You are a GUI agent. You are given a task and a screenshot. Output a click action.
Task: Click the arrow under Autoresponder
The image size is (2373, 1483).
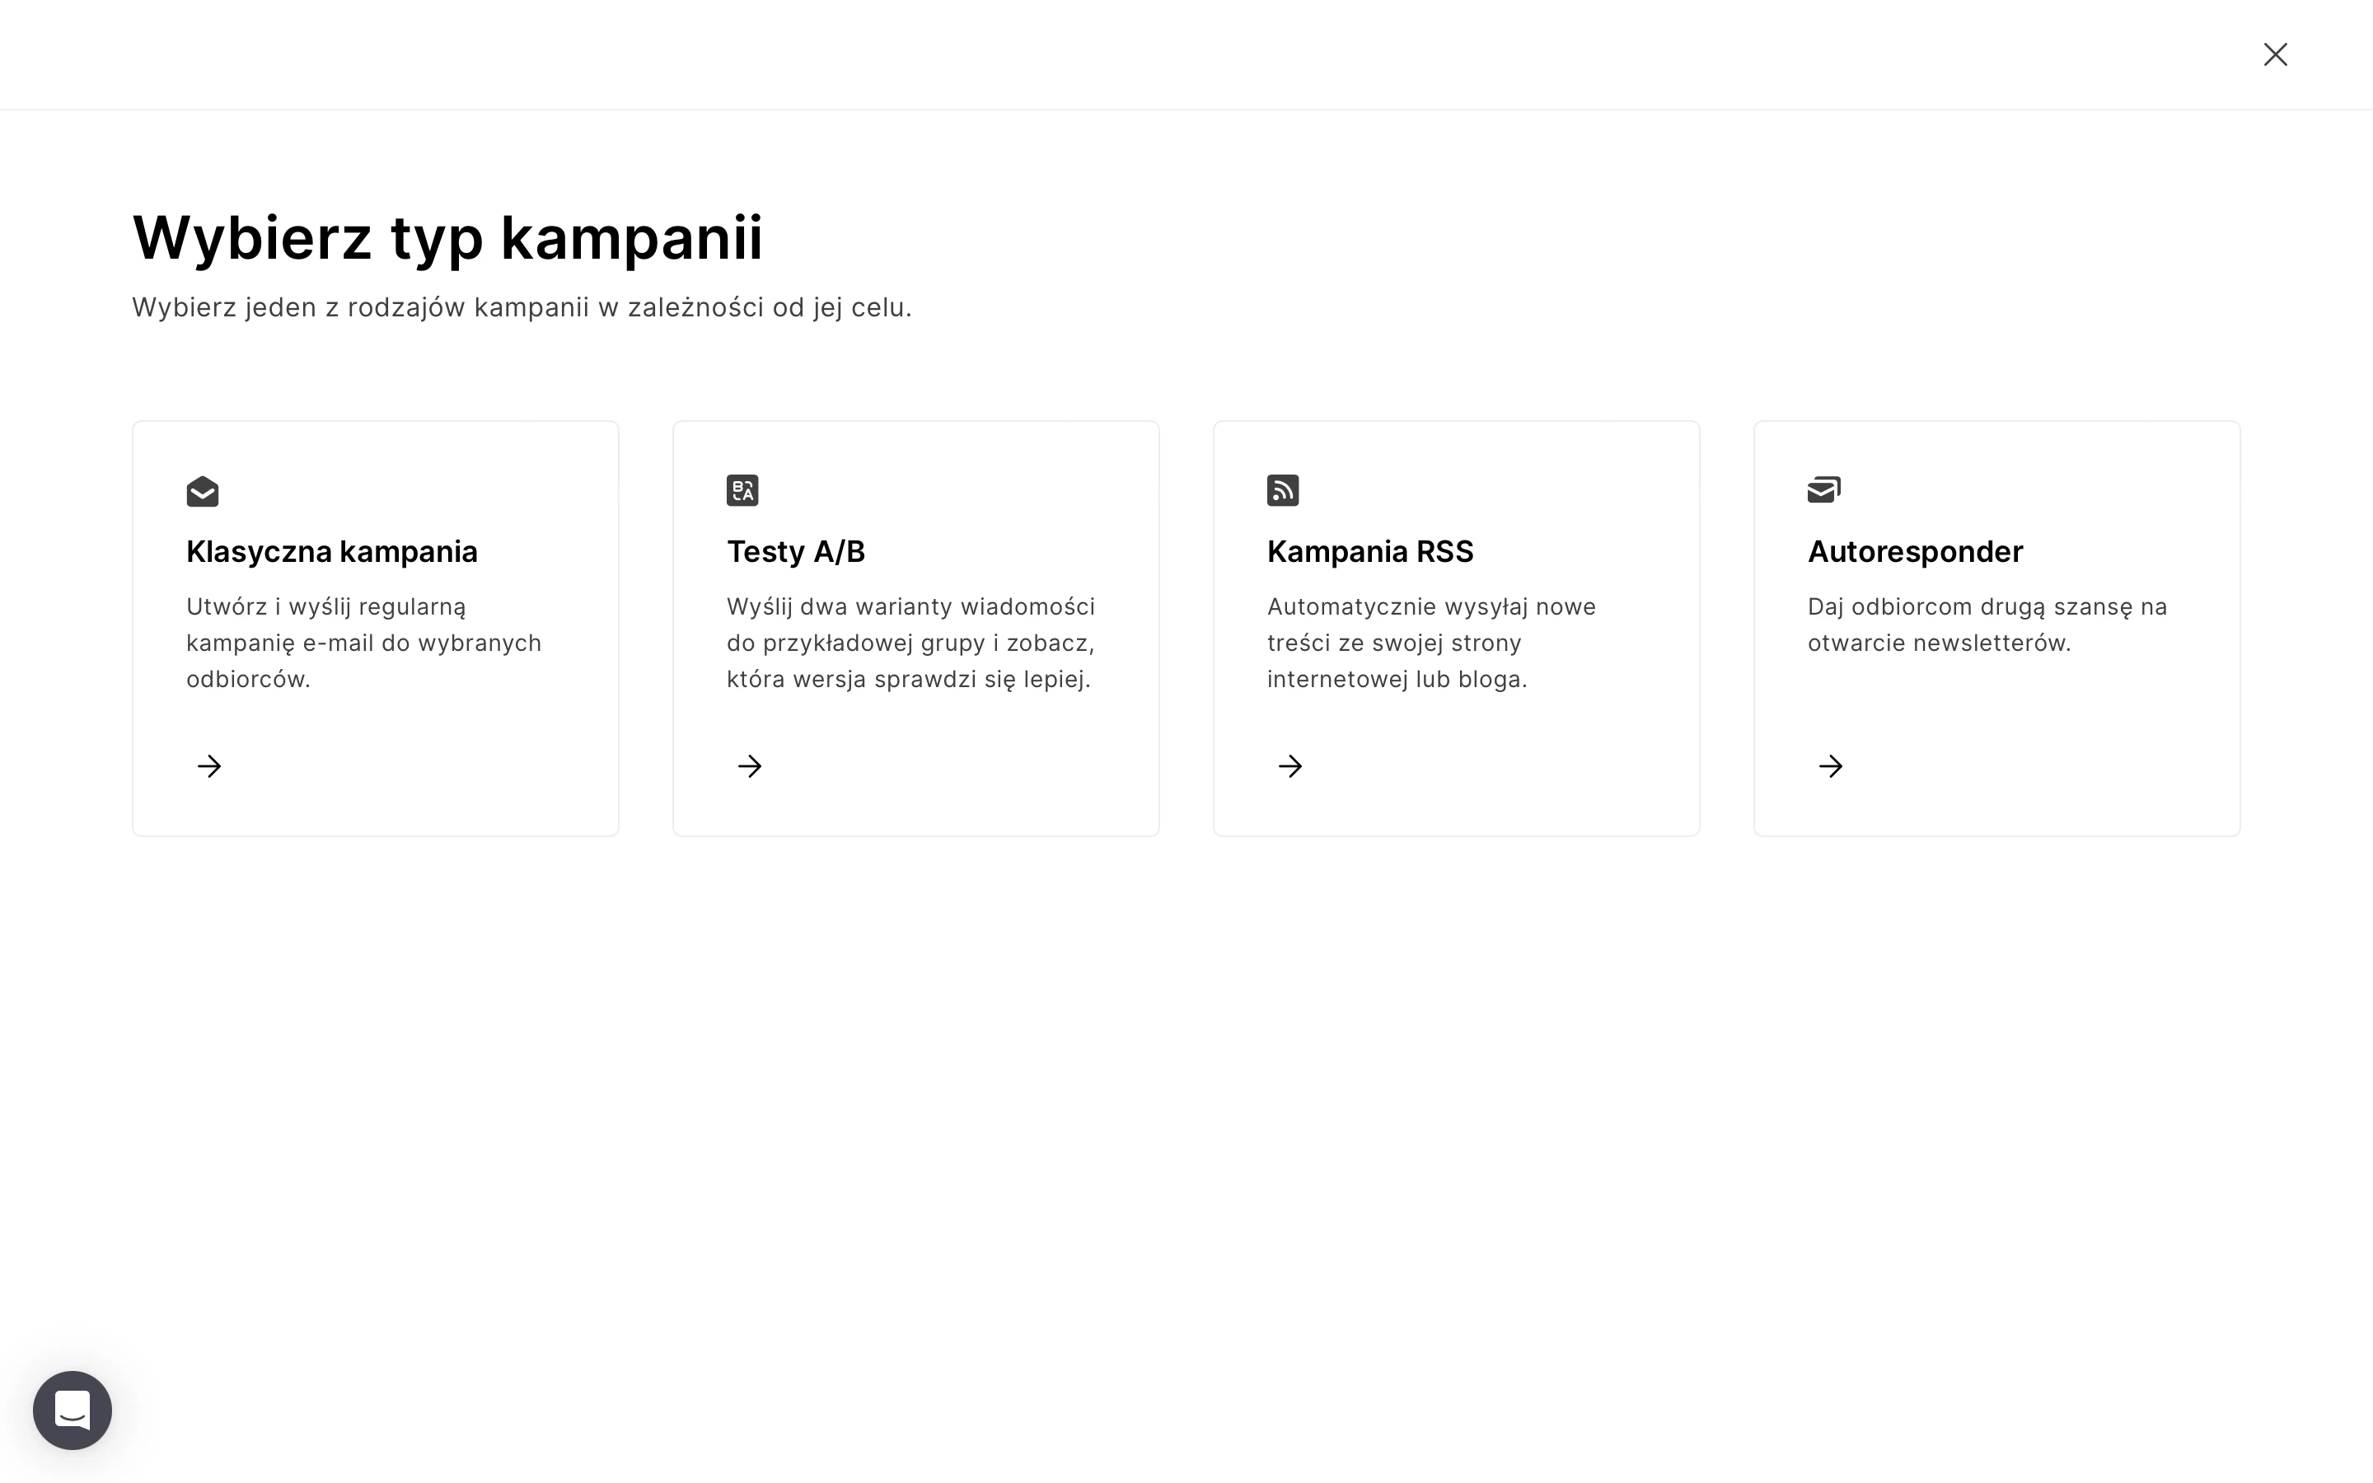1830,766
